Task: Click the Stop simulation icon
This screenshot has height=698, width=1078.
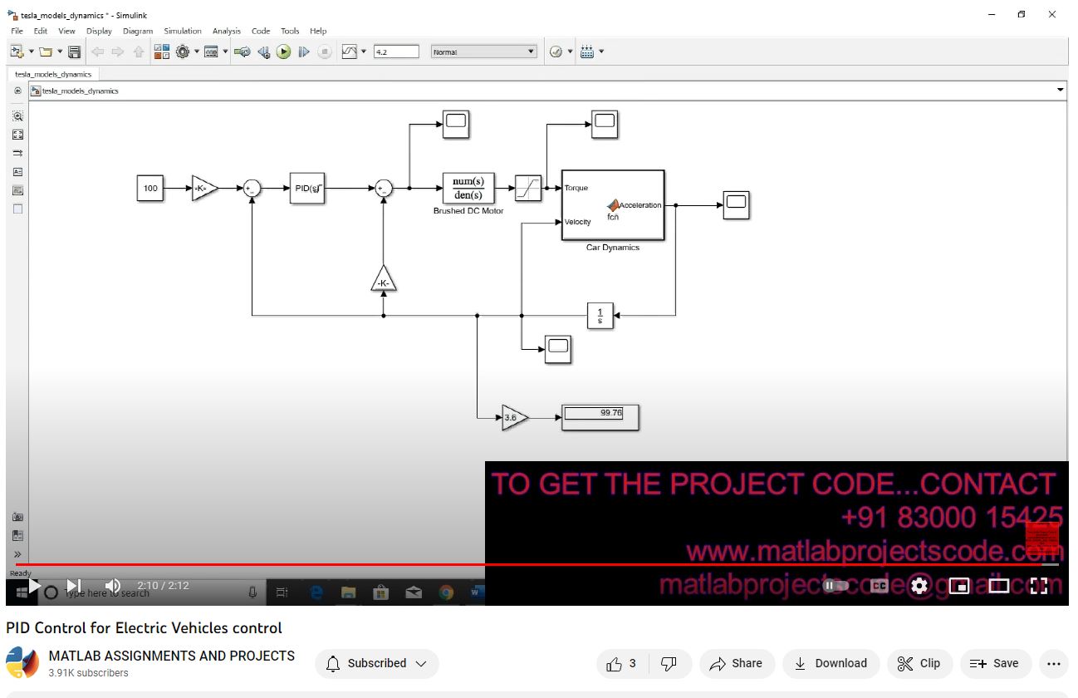Action: coord(325,52)
